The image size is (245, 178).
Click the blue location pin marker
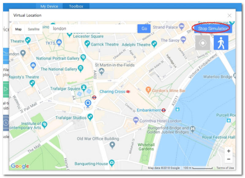(x=88, y=104)
